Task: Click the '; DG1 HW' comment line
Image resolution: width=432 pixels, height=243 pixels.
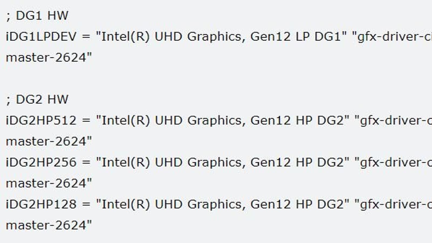Action: pyautogui.click(x=37, y=16)
